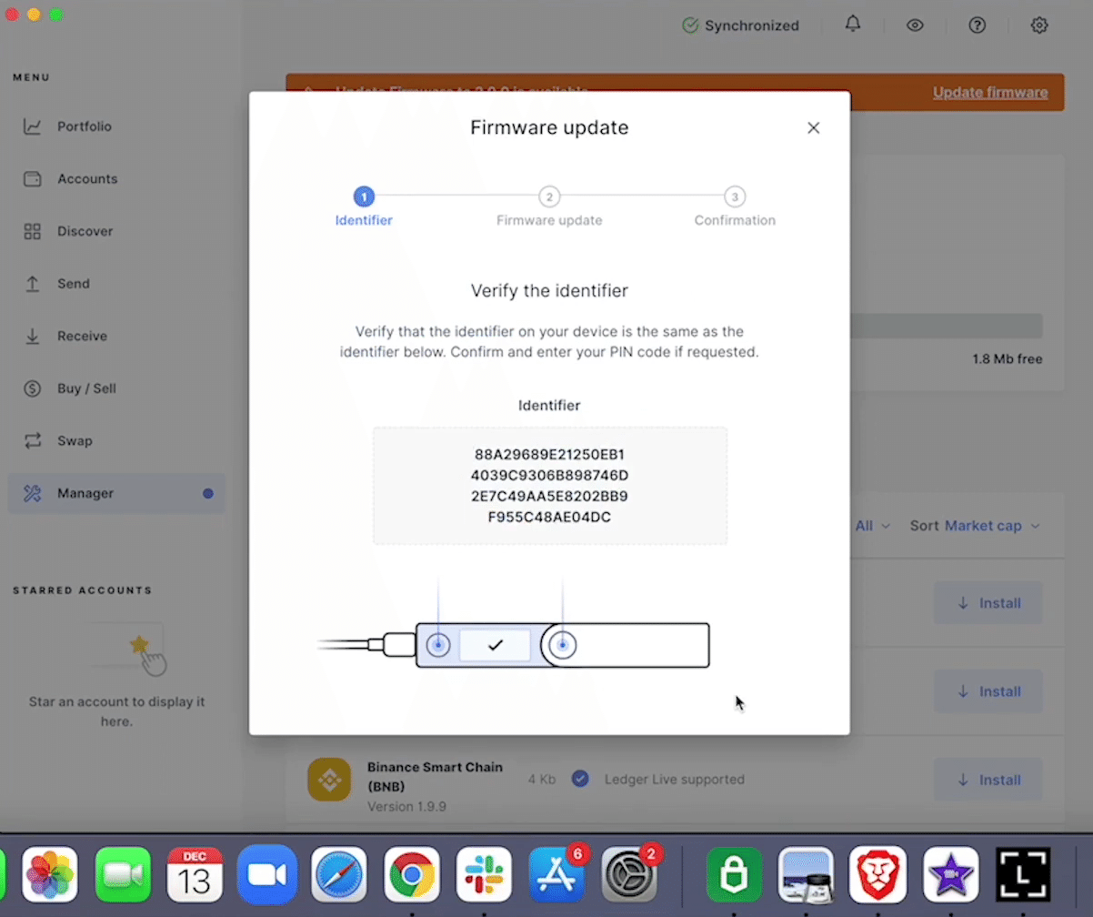This screenshot has height=917, width=1093.
Task: Click the Binance Smart Chain version text
Action: pos(406,807)
